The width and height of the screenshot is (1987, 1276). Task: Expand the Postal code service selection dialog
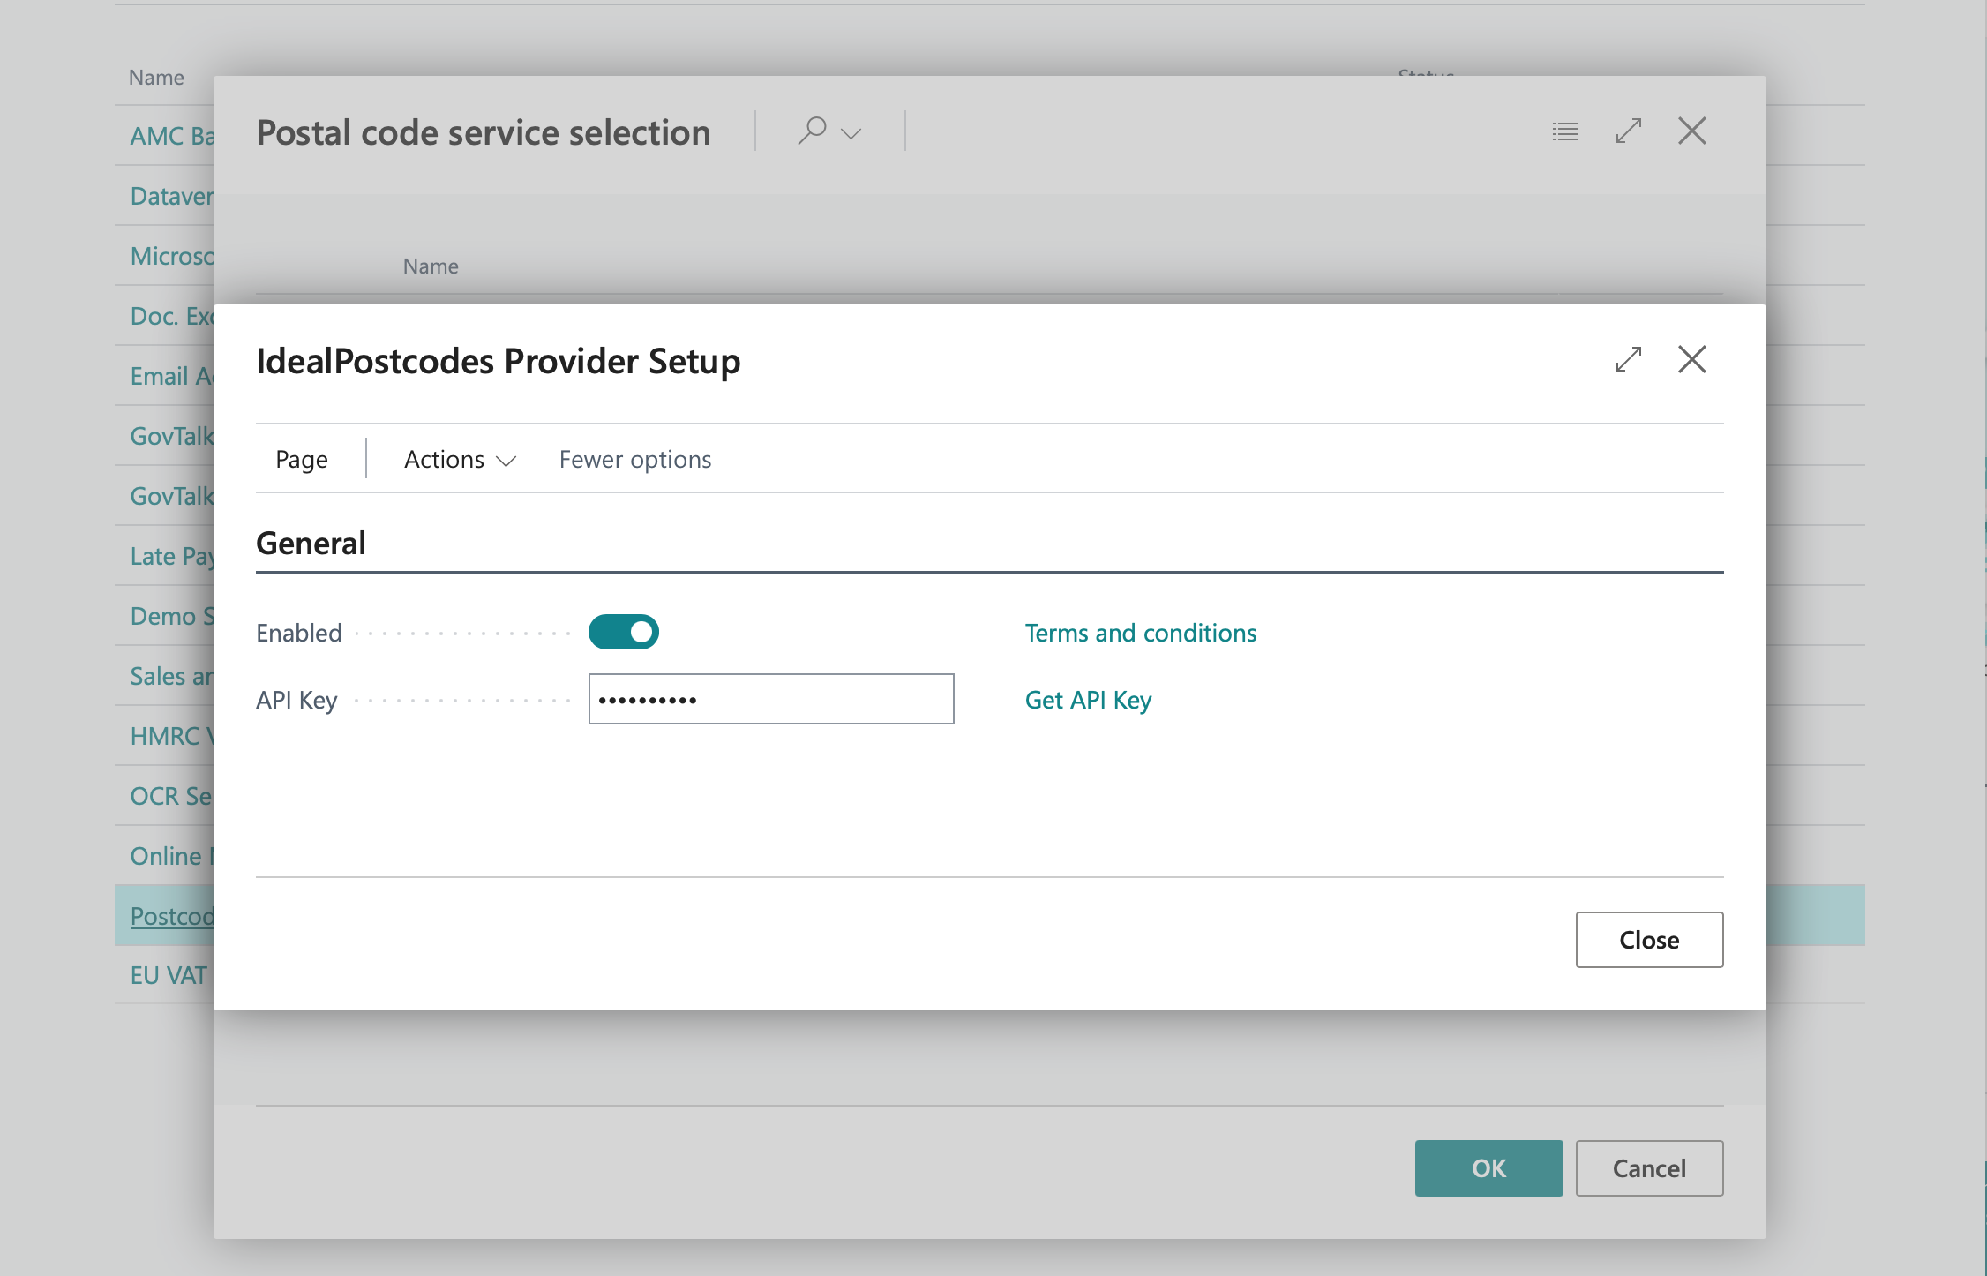tap(1628, 131)
